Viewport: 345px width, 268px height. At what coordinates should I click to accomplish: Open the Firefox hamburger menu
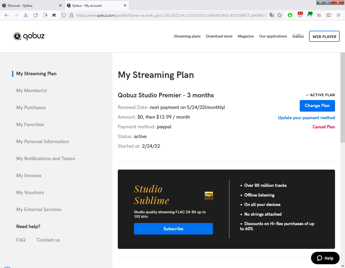339,15
